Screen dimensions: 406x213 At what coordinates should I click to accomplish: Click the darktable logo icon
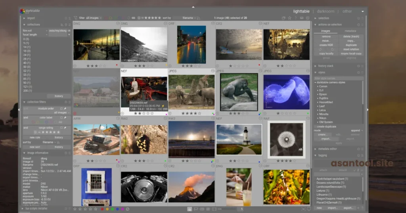coord(22,11)
